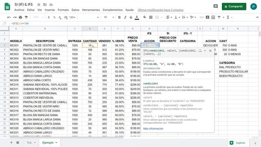Click the decrease decimal places icon
The image size is (261, 147).
pyautogui.click(x=60, y=17)
